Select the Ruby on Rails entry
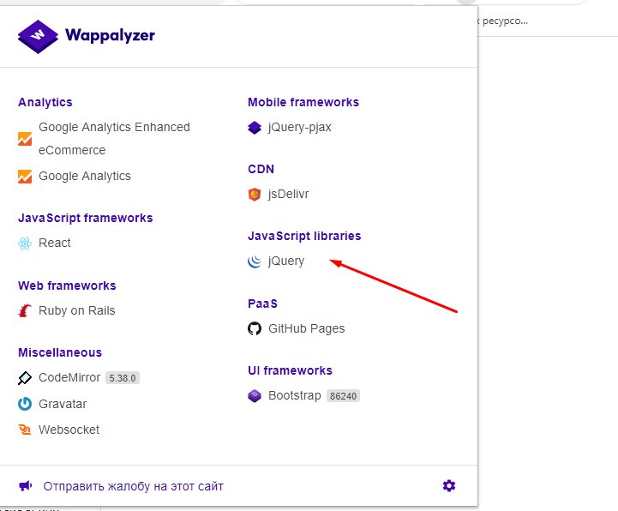 pos(77,310)
